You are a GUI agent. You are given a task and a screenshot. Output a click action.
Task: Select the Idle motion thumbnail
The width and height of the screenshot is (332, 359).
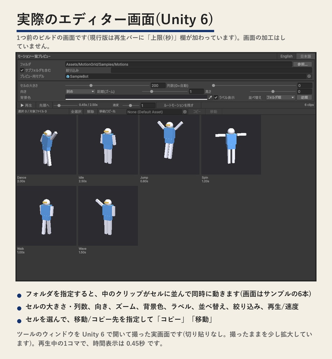click(108, 145)
